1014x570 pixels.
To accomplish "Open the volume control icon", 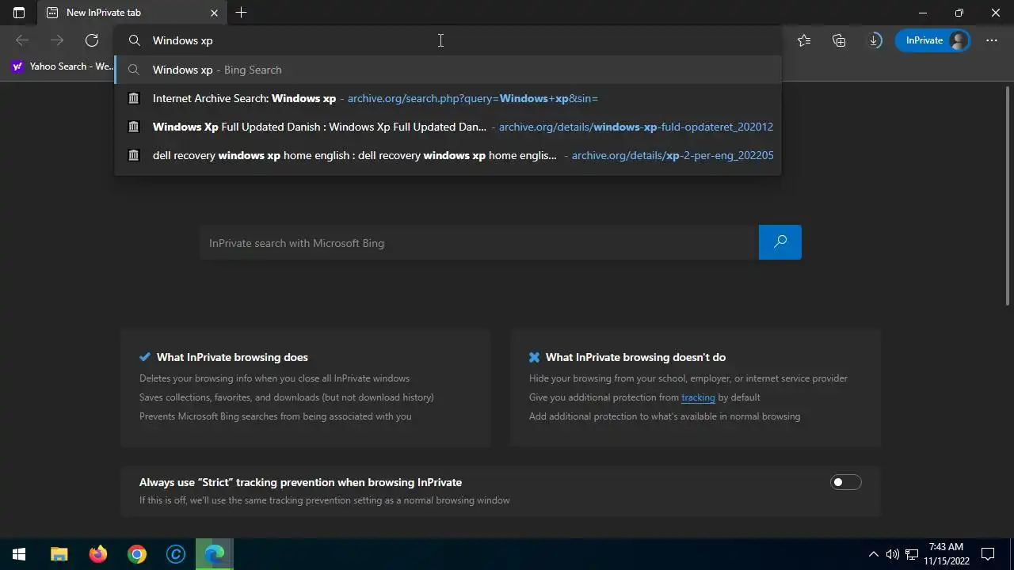I will (893, 554).
